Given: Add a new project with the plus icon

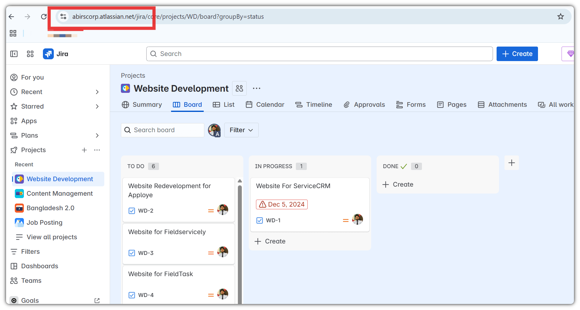Looking at the screenshot, I should pyautogui.click(x=84, y=150).
